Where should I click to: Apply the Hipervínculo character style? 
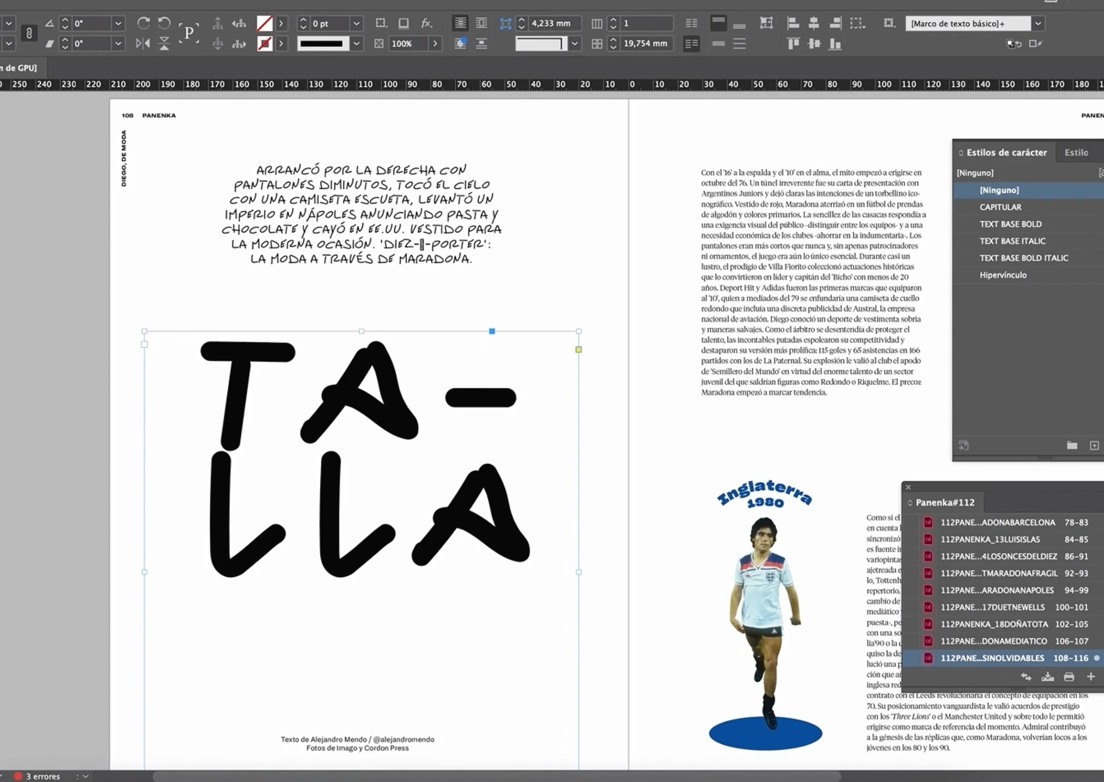click(1029, 275)
